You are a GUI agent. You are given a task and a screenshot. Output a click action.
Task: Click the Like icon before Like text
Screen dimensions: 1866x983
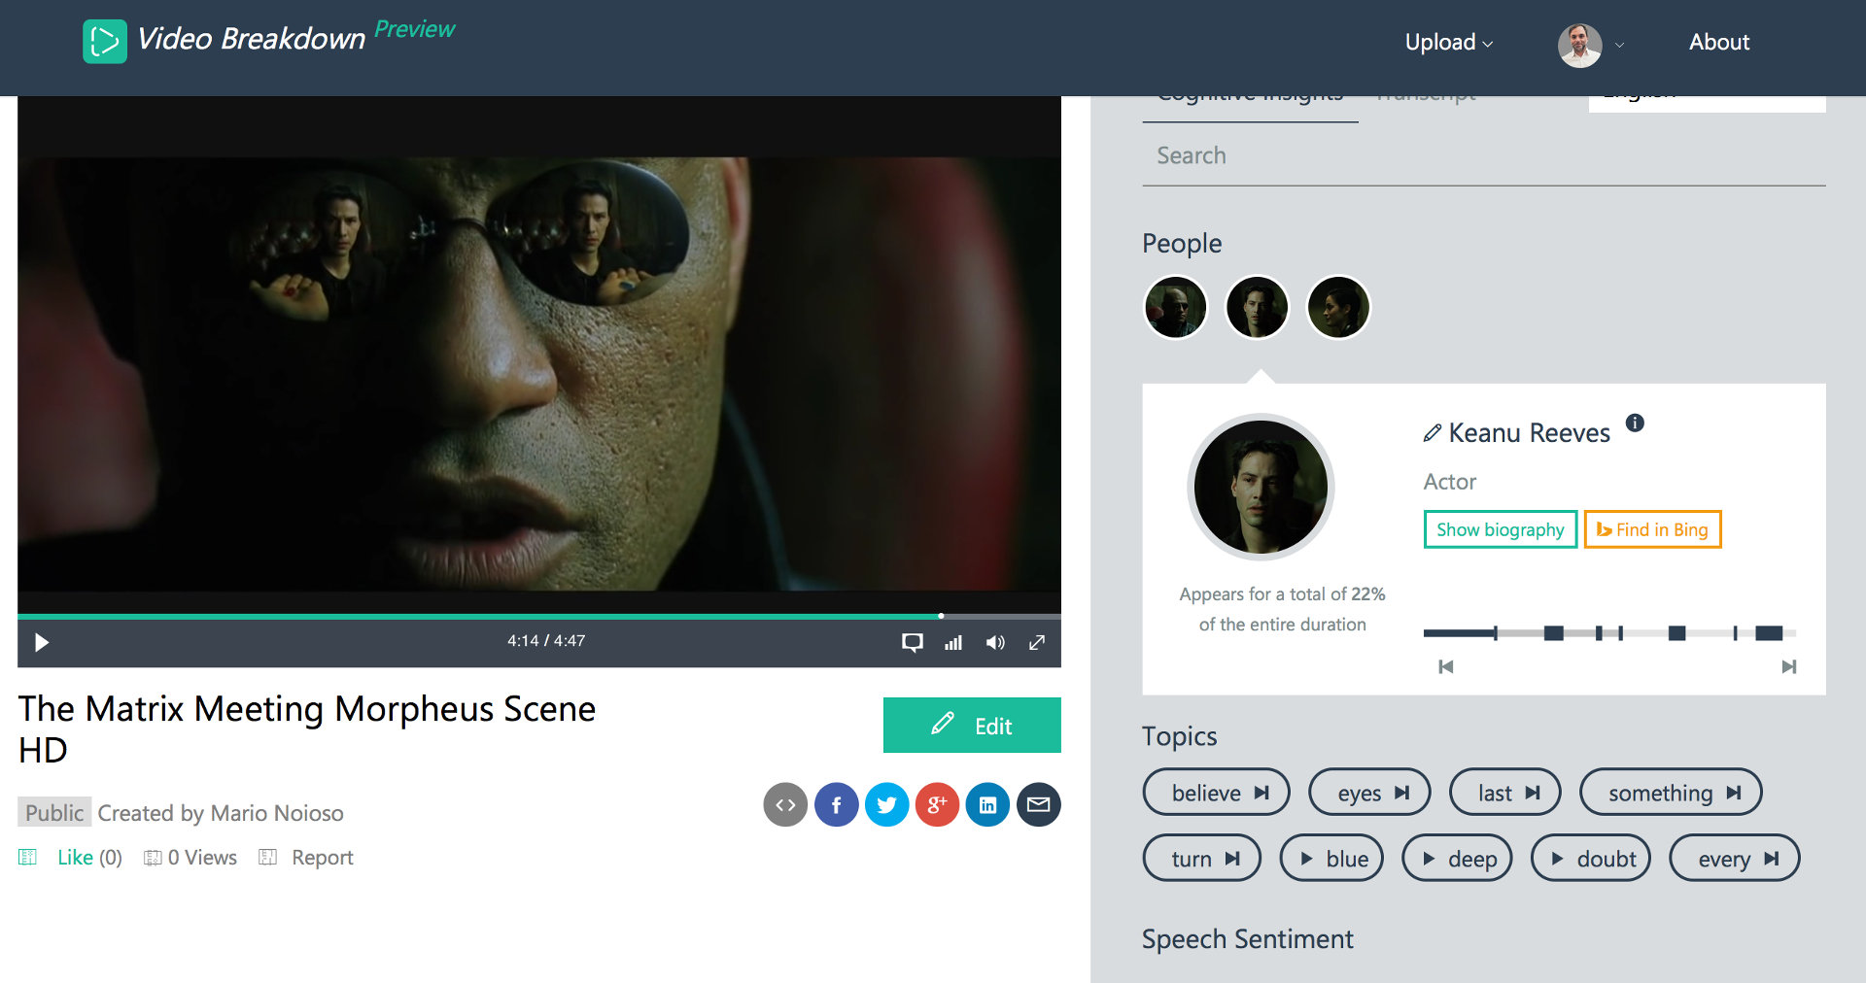pos(28,858)
